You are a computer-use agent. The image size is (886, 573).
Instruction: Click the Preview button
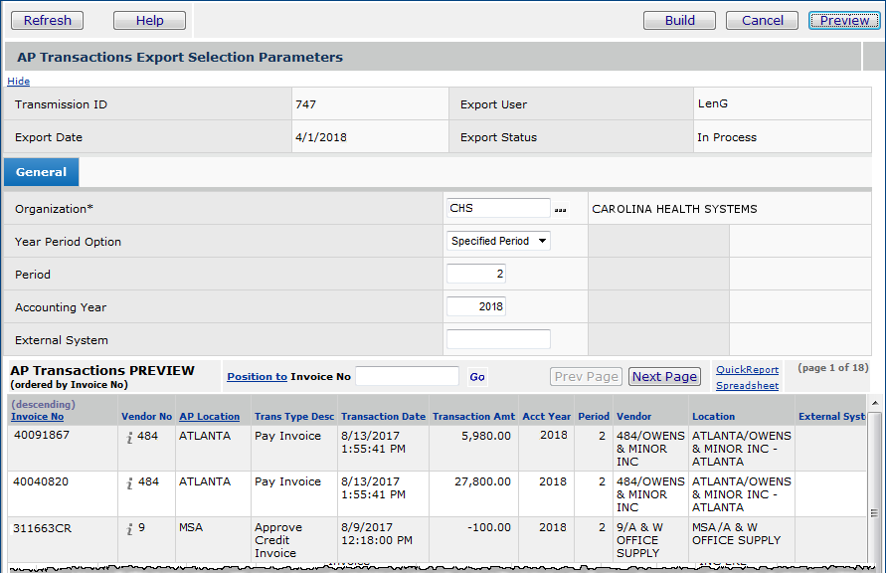[x=844, y=20]
